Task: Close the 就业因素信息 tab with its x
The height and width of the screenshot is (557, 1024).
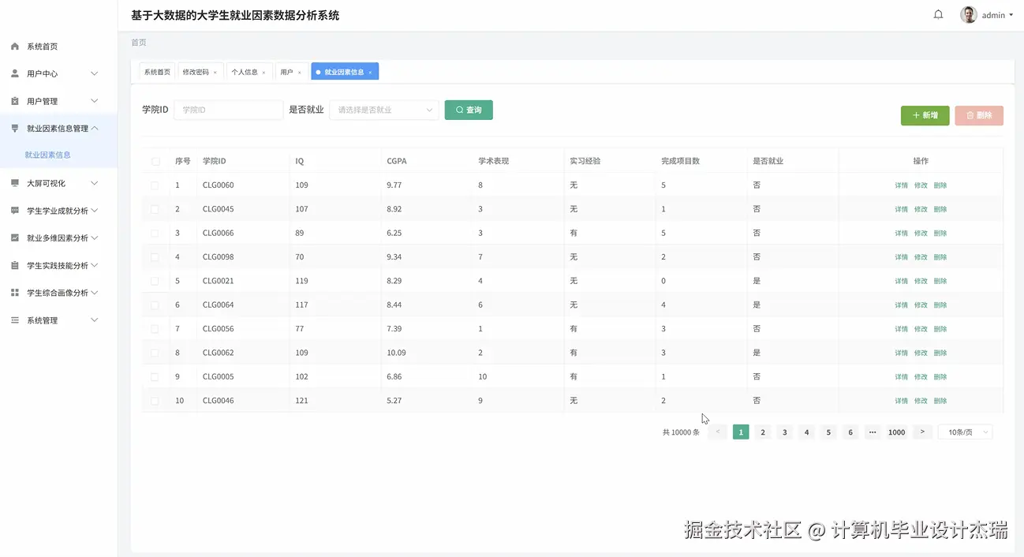Action: coord(370,73)
